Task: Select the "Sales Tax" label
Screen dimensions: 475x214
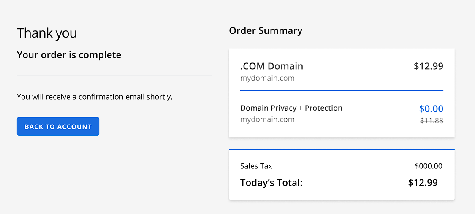Action: tap(256, 166)
